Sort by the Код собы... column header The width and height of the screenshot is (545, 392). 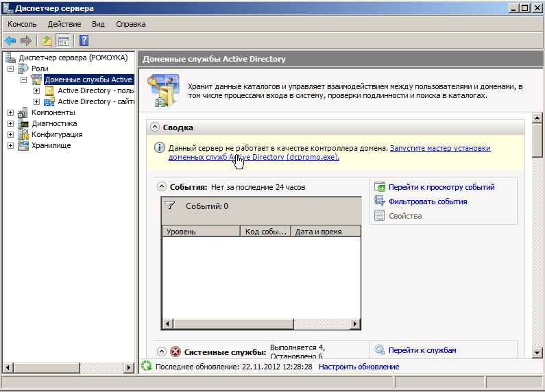pos(265,232)
